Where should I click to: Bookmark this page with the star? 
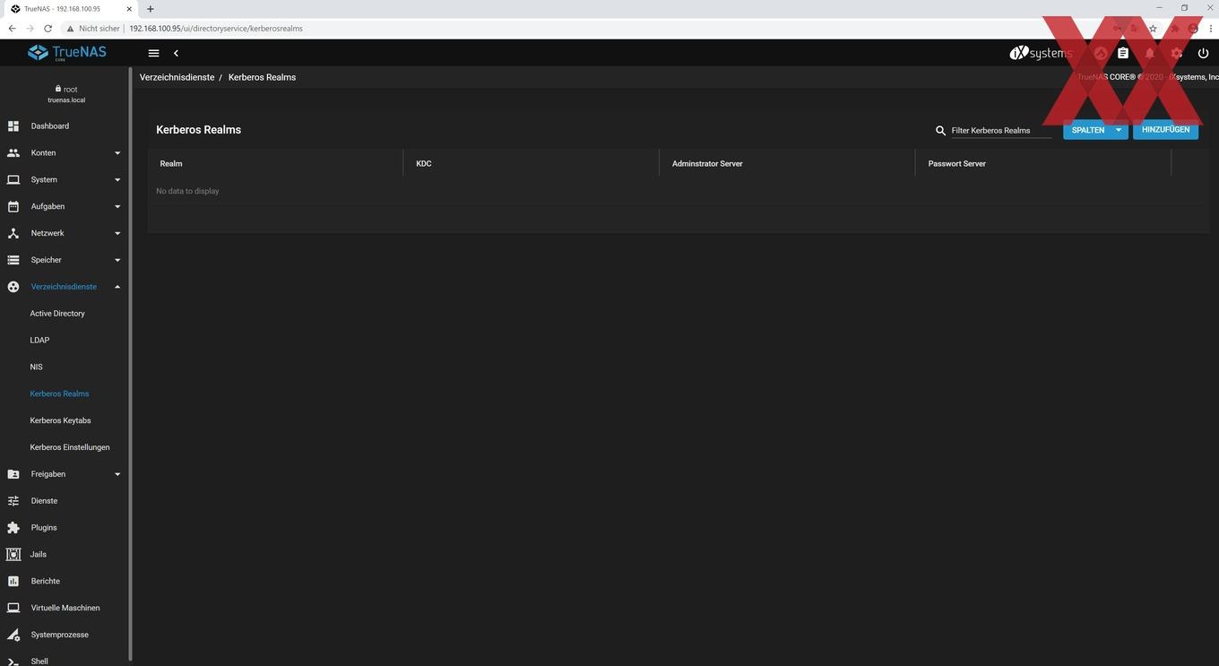pyautogui.click(x=1153, y=29)
